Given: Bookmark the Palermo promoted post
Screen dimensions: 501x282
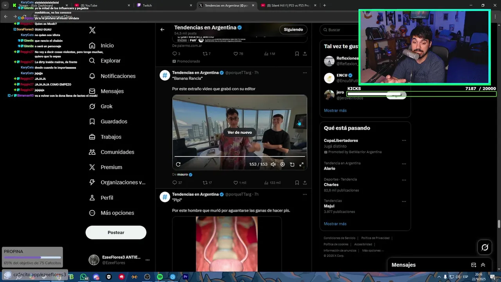Looking at the screenshot, I should [x=297, y=54].
